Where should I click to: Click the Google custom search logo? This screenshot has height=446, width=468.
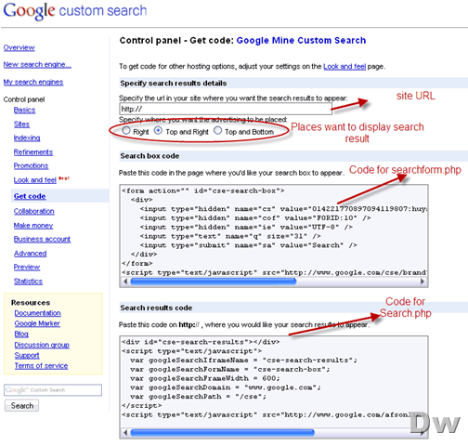[x=74, y=11]
